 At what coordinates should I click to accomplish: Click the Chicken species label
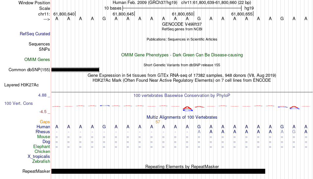point(42,151)
